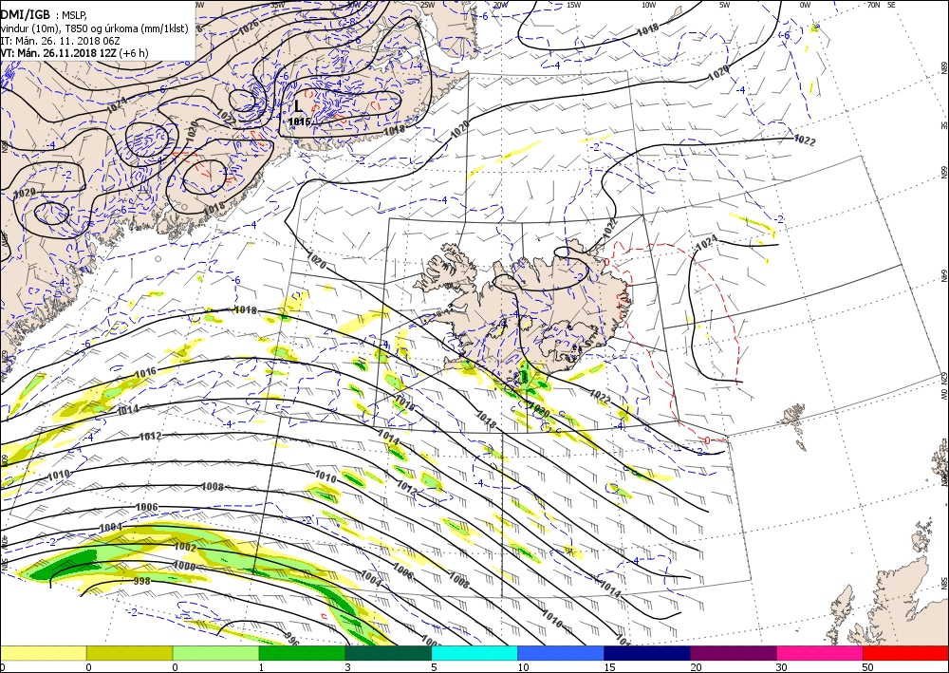Click the 1015 central pressure value
The height and width of the screenshot is (673, 949).
tap(300, 122)
